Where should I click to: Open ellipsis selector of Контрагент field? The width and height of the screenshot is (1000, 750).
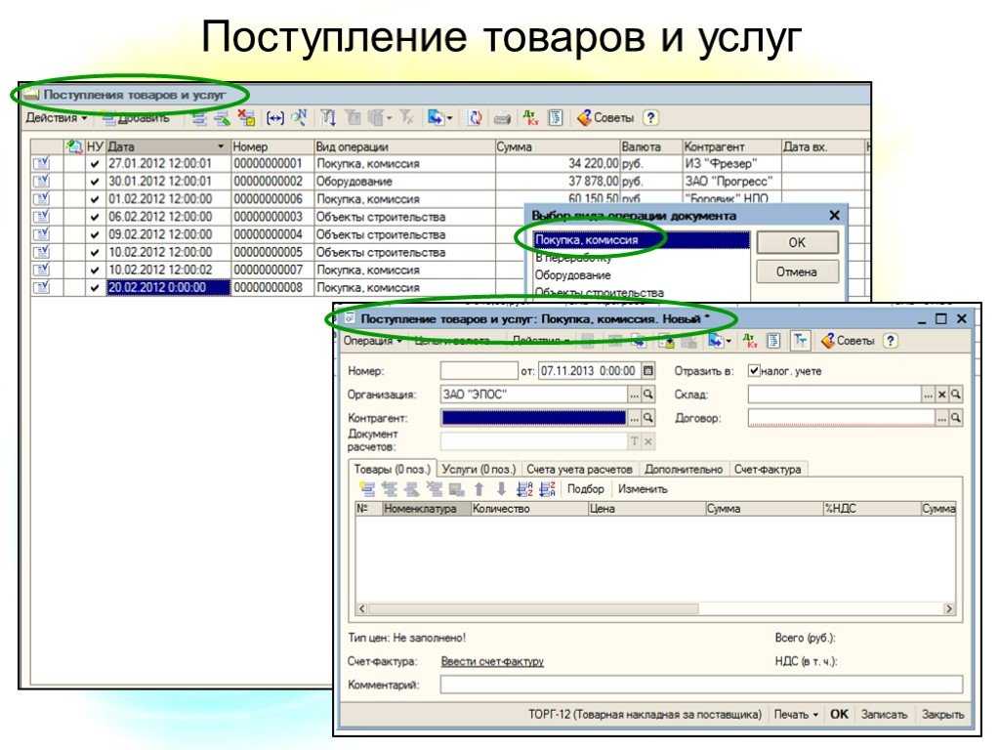coord(634,418)
